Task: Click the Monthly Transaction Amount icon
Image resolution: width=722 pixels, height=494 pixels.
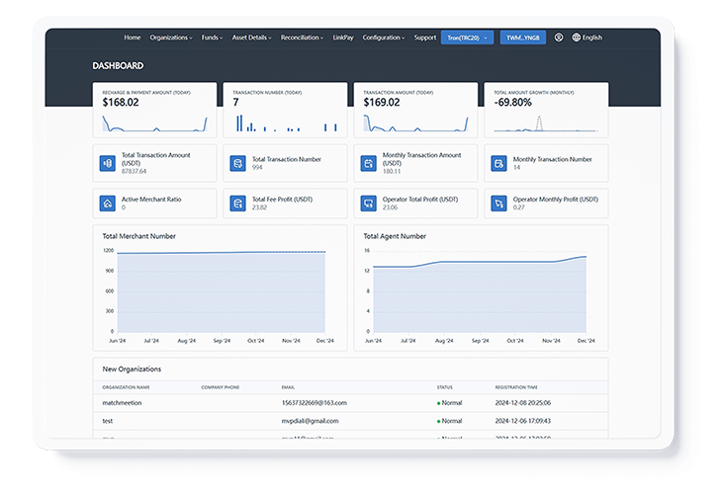Action: coord(368,163)
